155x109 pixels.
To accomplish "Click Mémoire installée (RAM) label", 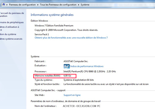I will click(x=48, y=76).
